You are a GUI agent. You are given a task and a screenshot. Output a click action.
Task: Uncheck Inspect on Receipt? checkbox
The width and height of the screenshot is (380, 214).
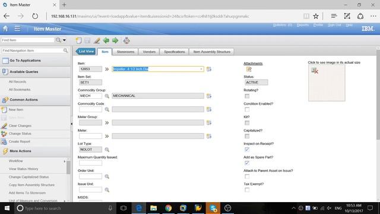[247, 149]
